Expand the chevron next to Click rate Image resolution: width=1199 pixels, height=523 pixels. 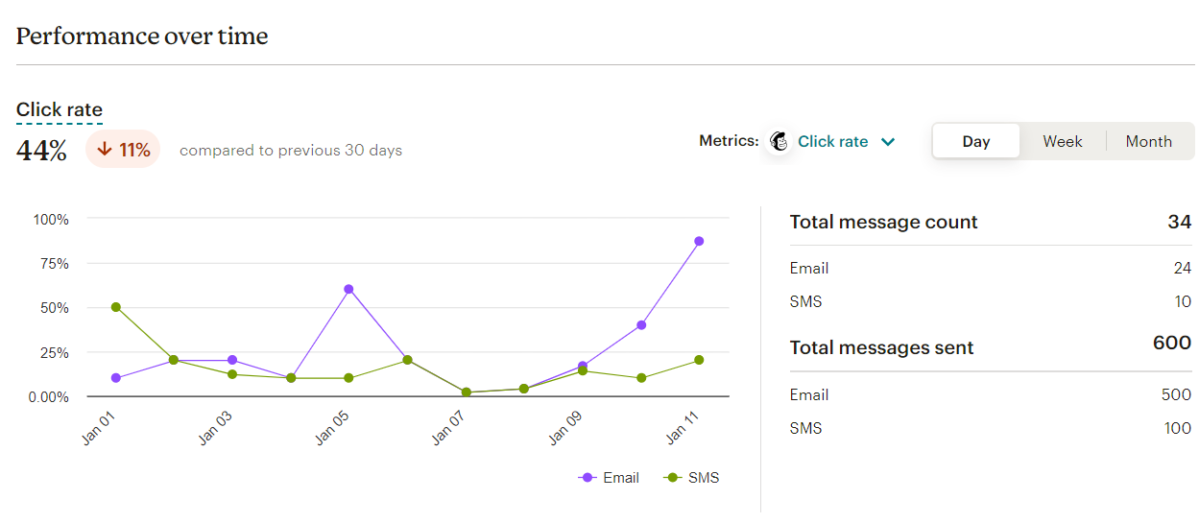[x=888, y=142]
